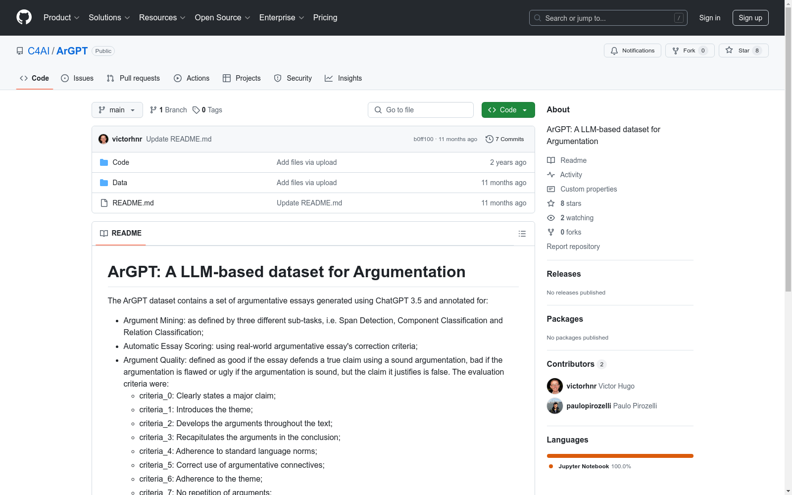Switch to the Security tab
The height and width of the screenshot is (495, 792).
pos(293,78)
